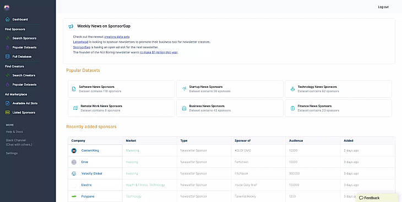Image resolution: width=402 pixels, height=202 pixels.
Task: Click the Drive company avatar
Action: point(74,162)
